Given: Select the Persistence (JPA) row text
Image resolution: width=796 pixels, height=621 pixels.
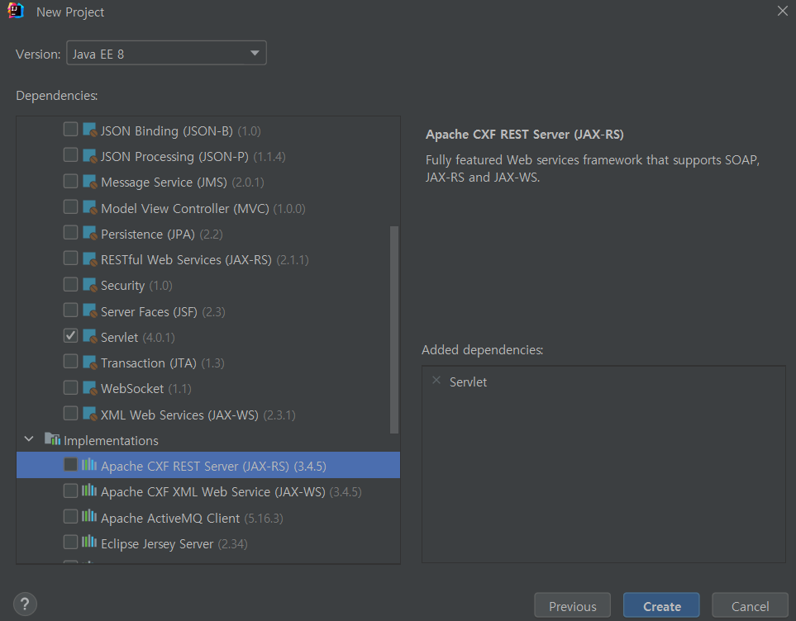Looking at the screenshot, I should (161, 234).
